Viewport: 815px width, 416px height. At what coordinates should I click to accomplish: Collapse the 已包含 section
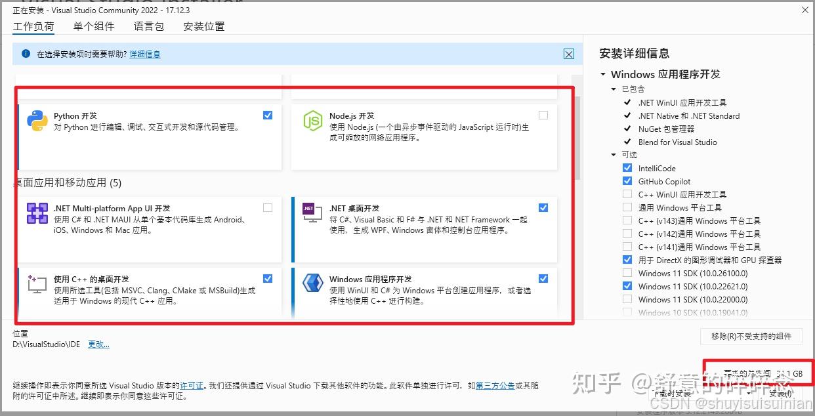coord(613,88)
